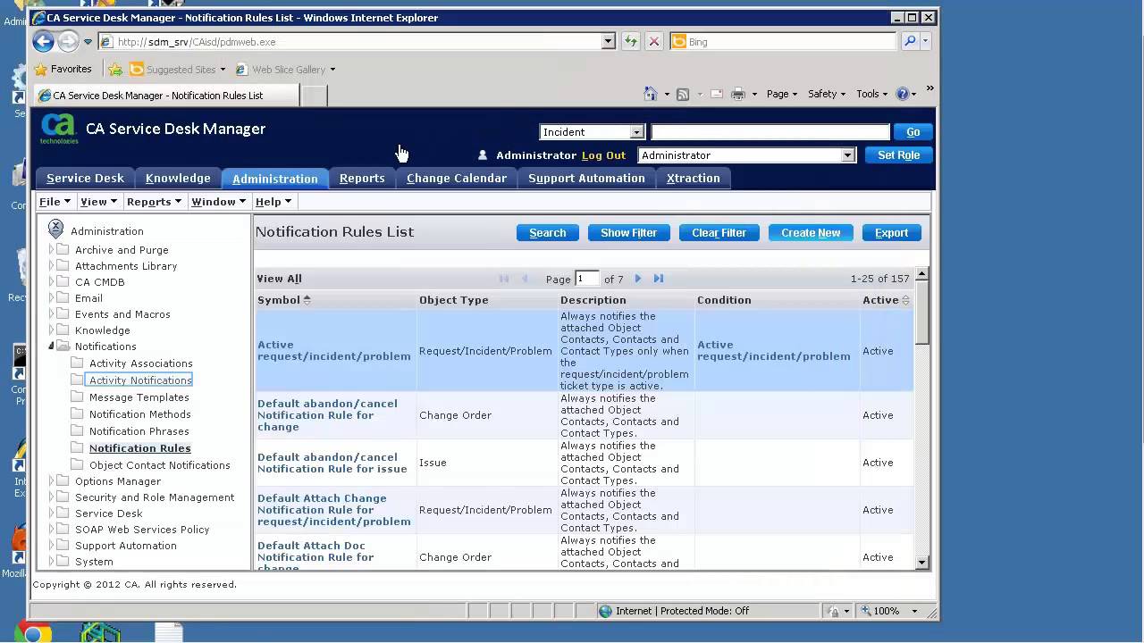Open the IE Help question mark icon
This screenshot has width=1144, height=643.
click(902, 94)
